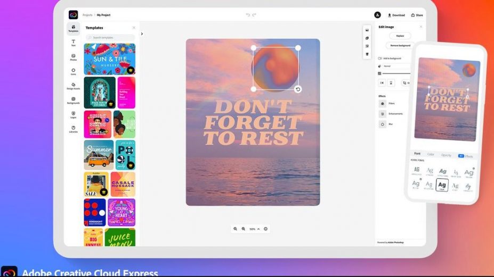Open Design Assets in sidebar

(74, 86)
